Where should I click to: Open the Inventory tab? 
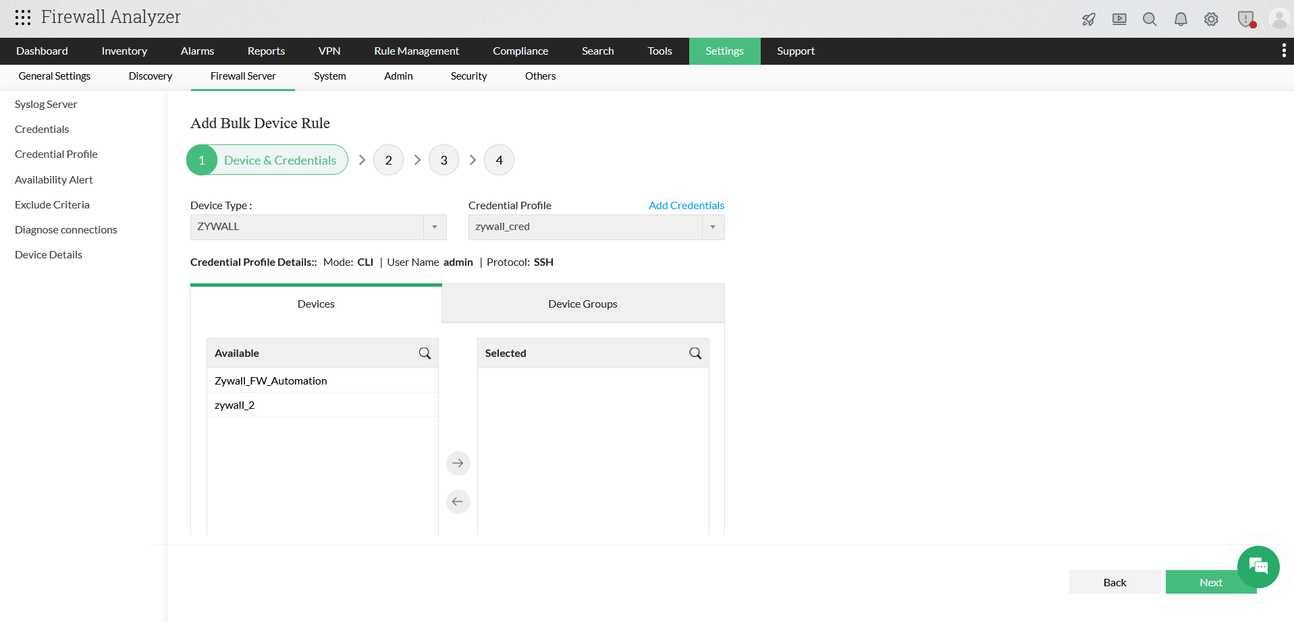click(124, 51)
